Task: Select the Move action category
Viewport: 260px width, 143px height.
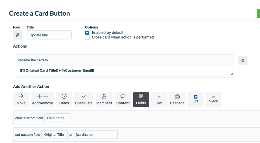Action: click(21, 99)
